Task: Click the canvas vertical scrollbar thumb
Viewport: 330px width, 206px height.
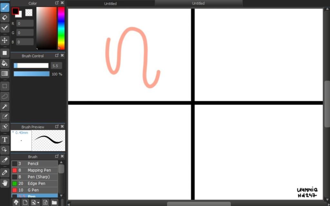Action: 327,104
